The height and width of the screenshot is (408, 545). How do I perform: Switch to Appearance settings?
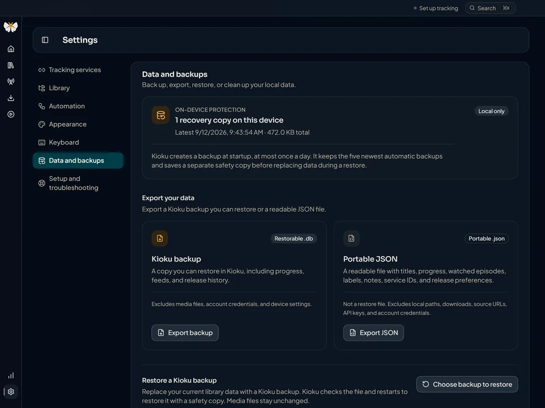point(78,124)
